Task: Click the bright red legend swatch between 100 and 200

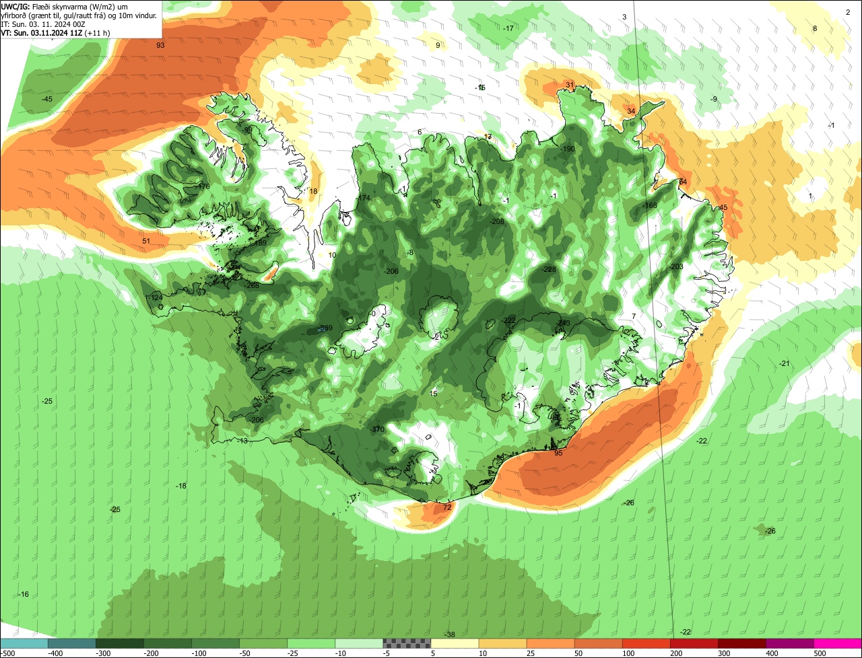Action: tap(646, 643)
